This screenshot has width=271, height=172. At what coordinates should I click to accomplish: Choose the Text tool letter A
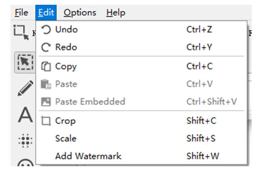pos(25,115)
